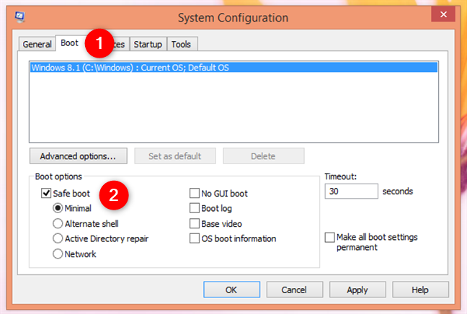Open the Startup tab
The height and width of the screenshot is (314, 467).
148,45
